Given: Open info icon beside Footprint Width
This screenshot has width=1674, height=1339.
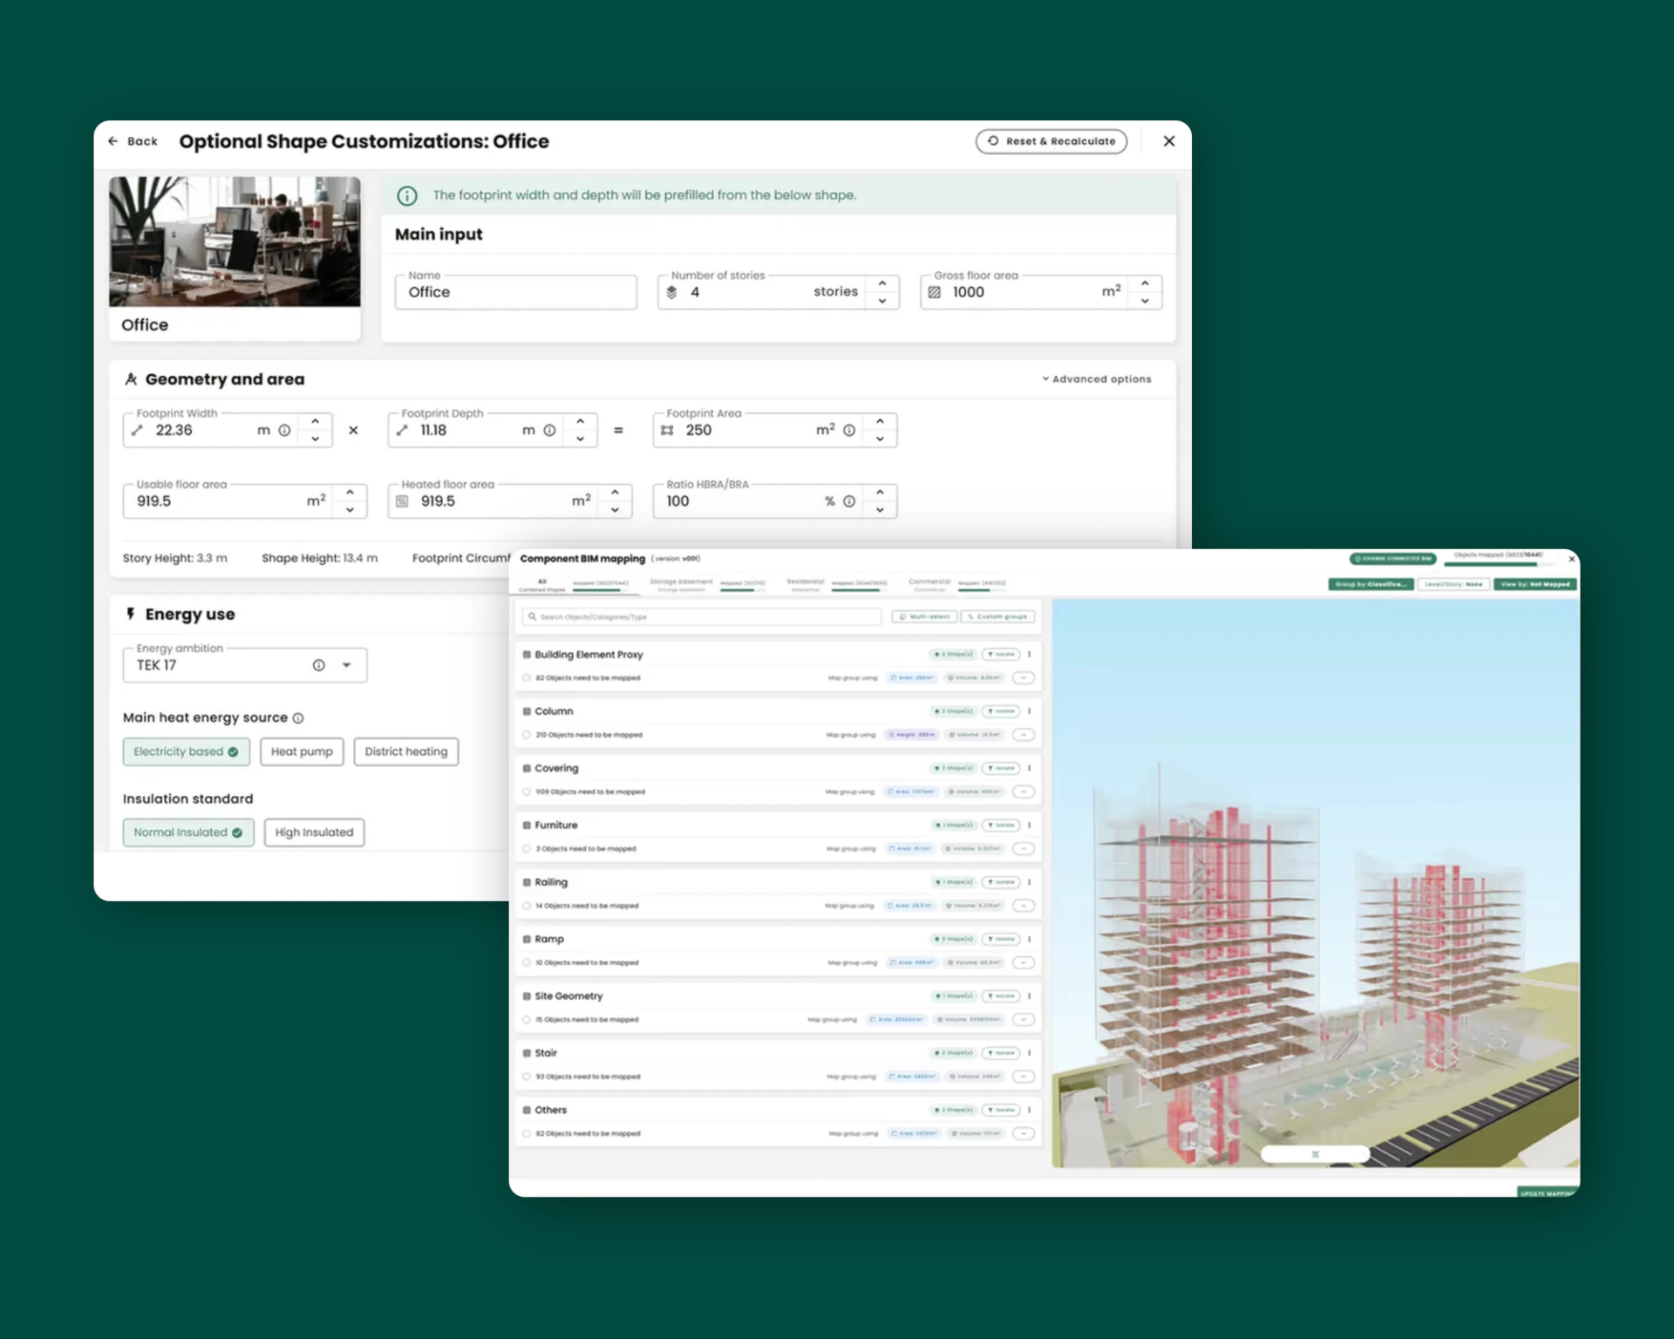Looking at the screenshot, I should tap(284, 431).
